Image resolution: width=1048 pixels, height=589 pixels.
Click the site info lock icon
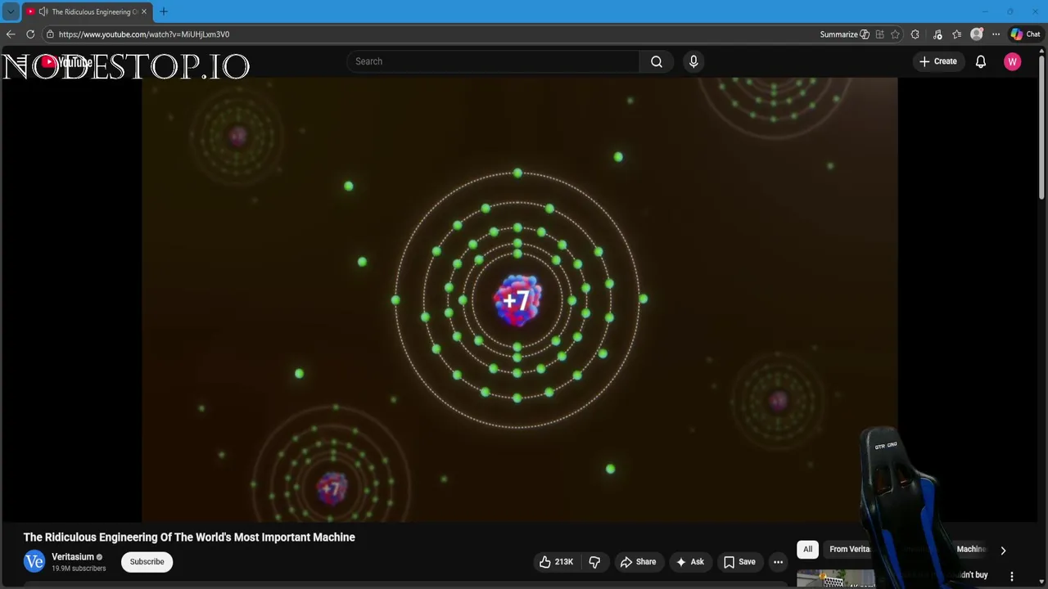(x=50, y=34)
